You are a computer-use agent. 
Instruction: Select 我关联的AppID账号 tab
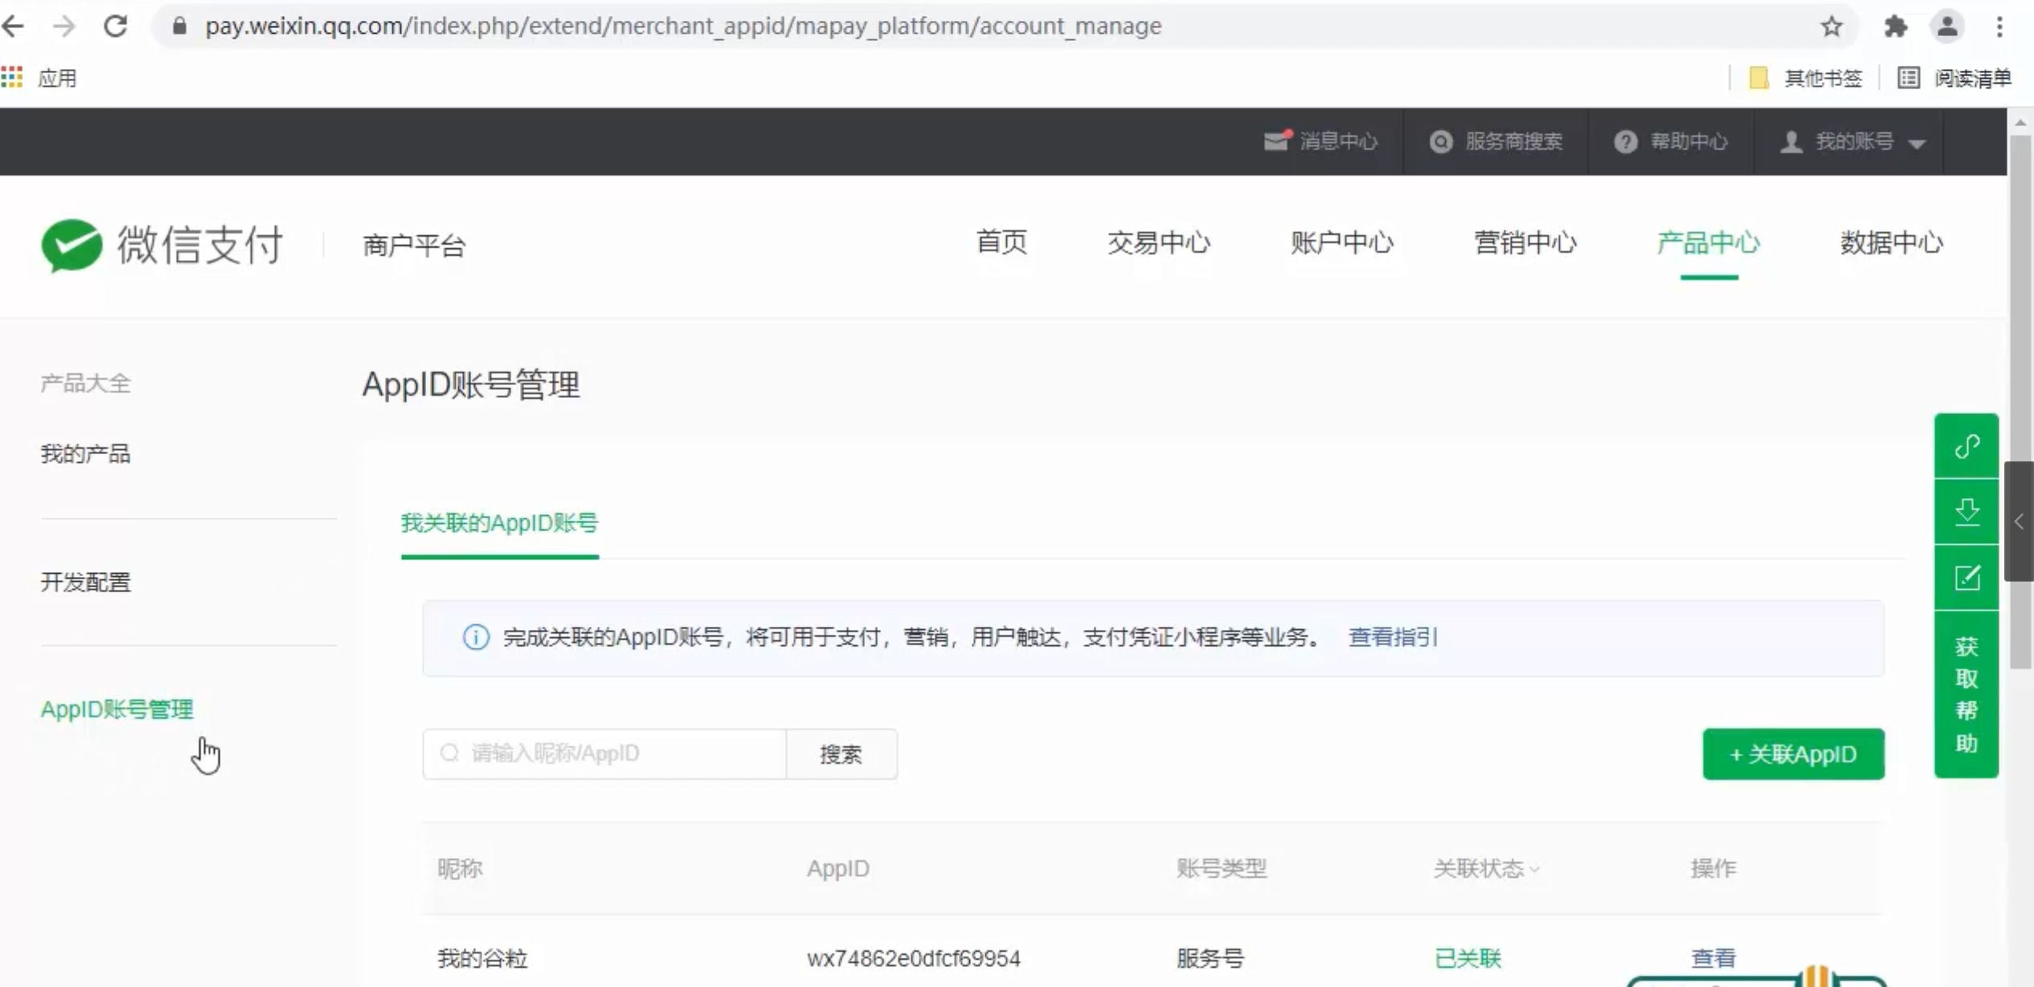499,523
